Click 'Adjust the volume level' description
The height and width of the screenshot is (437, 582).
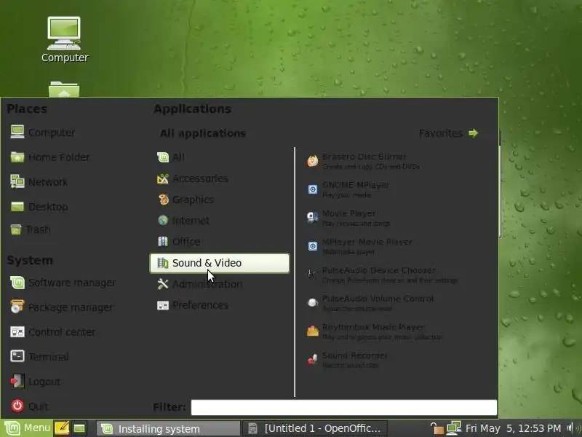coord(357,309)
